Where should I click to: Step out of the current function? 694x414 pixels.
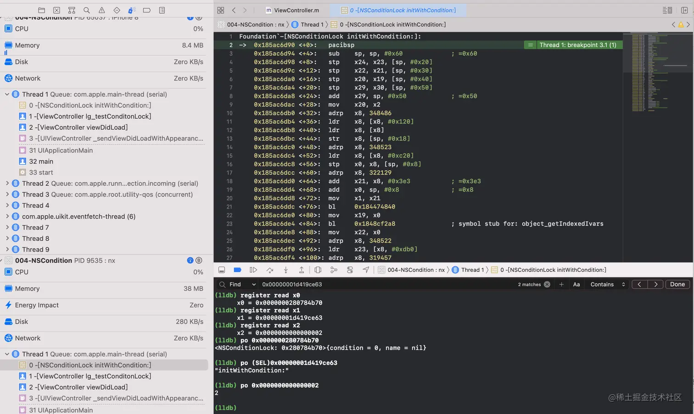coord(302,270)
